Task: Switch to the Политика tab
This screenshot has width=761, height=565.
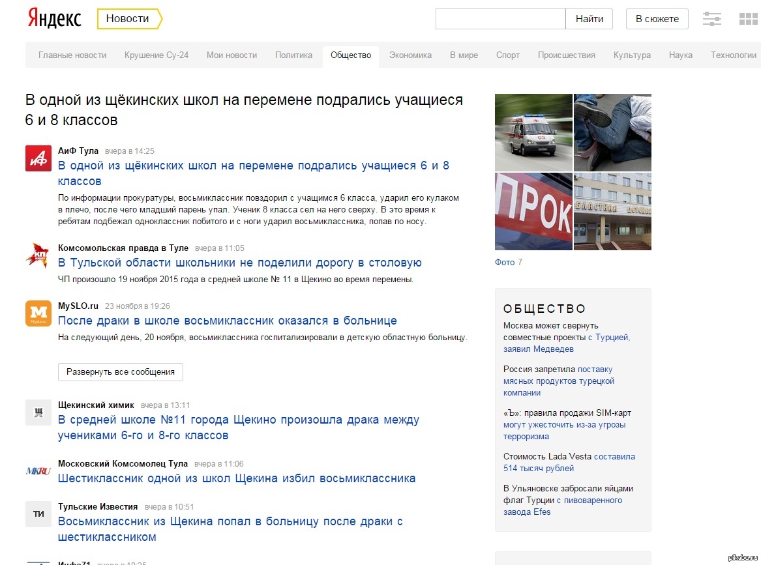Action: 293,55
